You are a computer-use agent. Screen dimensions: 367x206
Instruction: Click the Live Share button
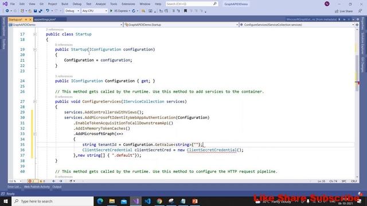pos(343,11)
